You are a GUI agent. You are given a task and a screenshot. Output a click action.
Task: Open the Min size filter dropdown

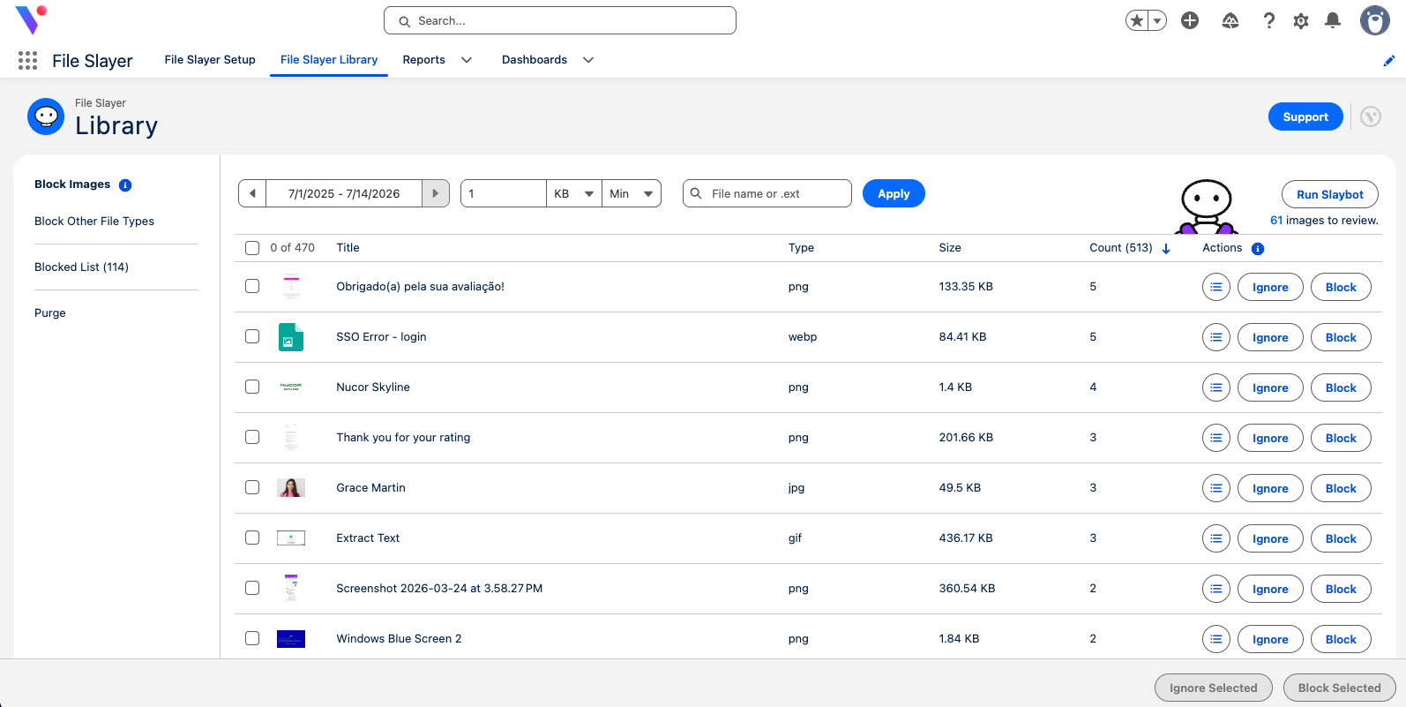coord(632,193)
